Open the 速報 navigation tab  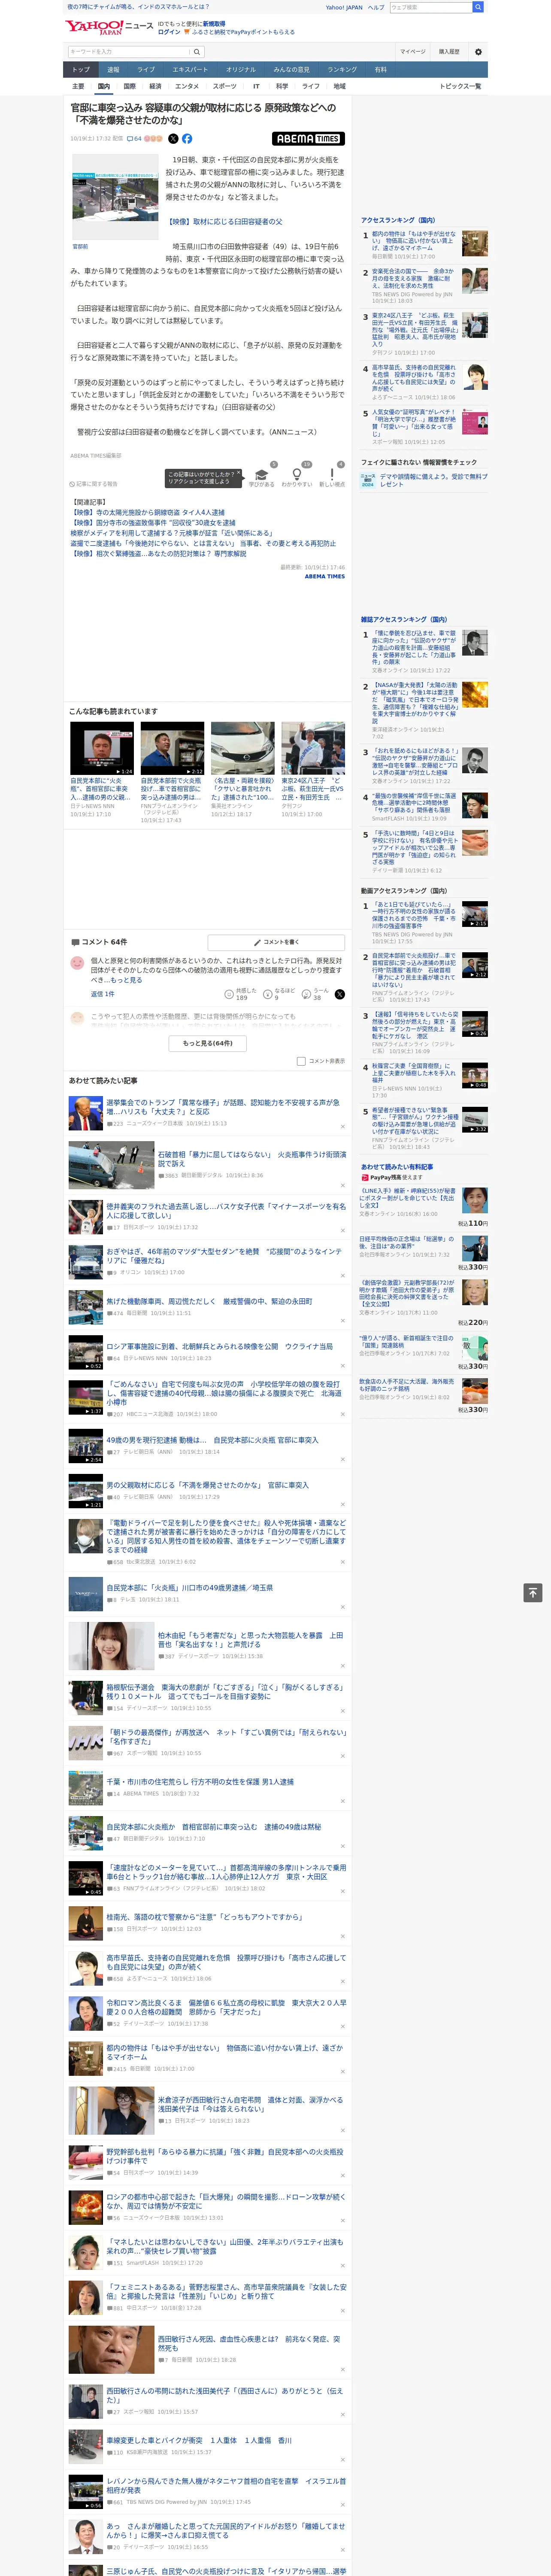coord(113,70)
